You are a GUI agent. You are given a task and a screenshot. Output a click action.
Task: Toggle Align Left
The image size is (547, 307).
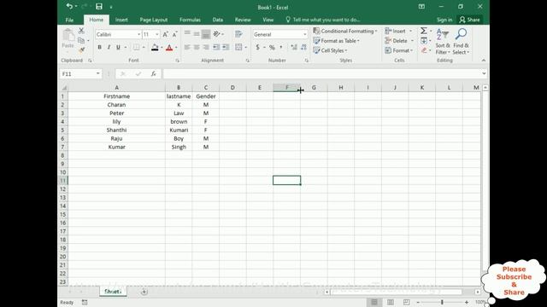[x=187, y=48]
